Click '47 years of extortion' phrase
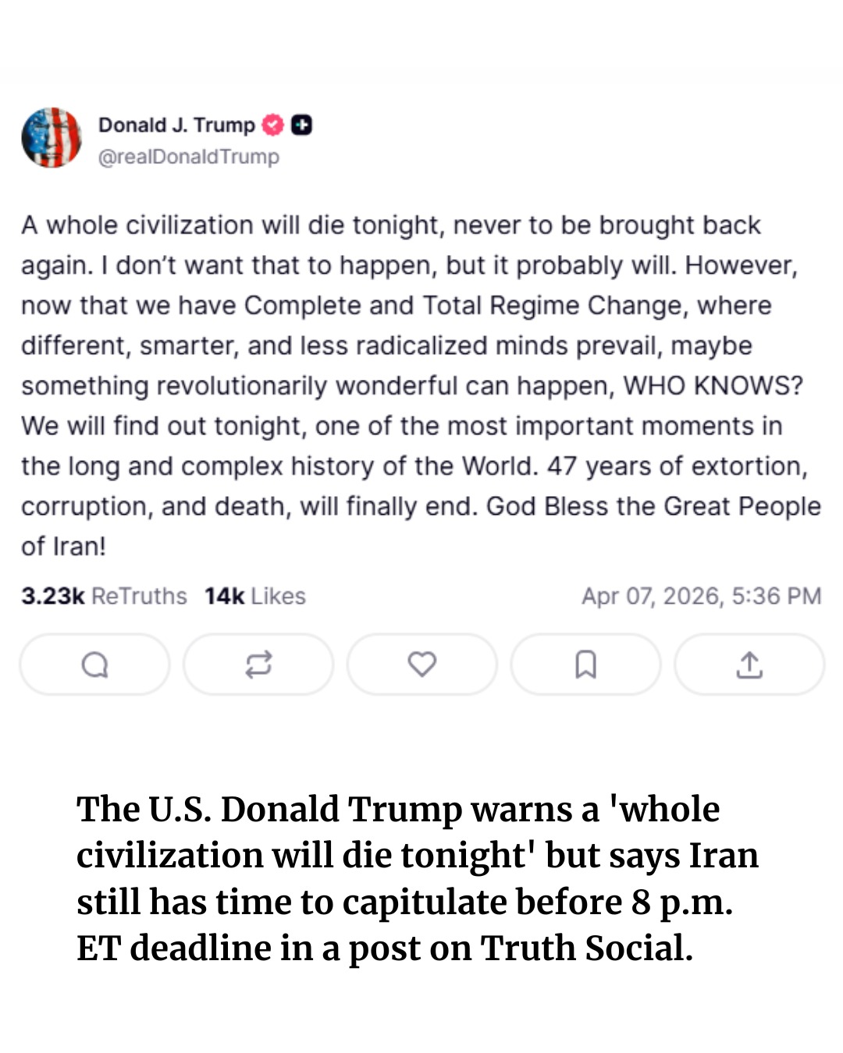The height and width of the screenshot is (1053, 843). tap(676, 466)
